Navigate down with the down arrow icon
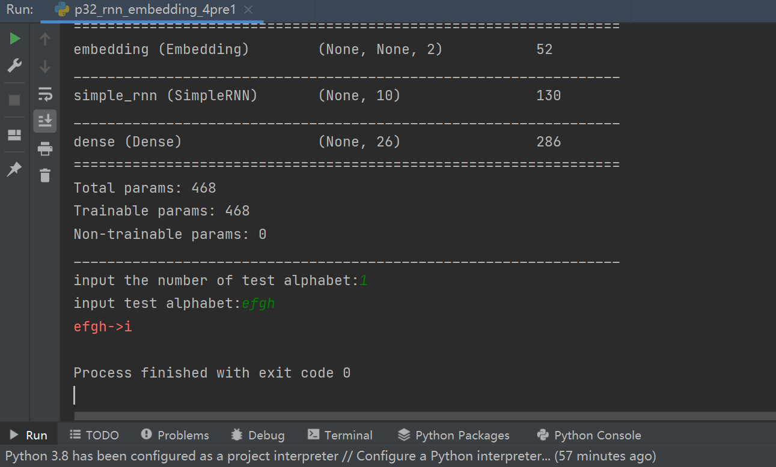The image size is (776, 467). click(45, 66)
